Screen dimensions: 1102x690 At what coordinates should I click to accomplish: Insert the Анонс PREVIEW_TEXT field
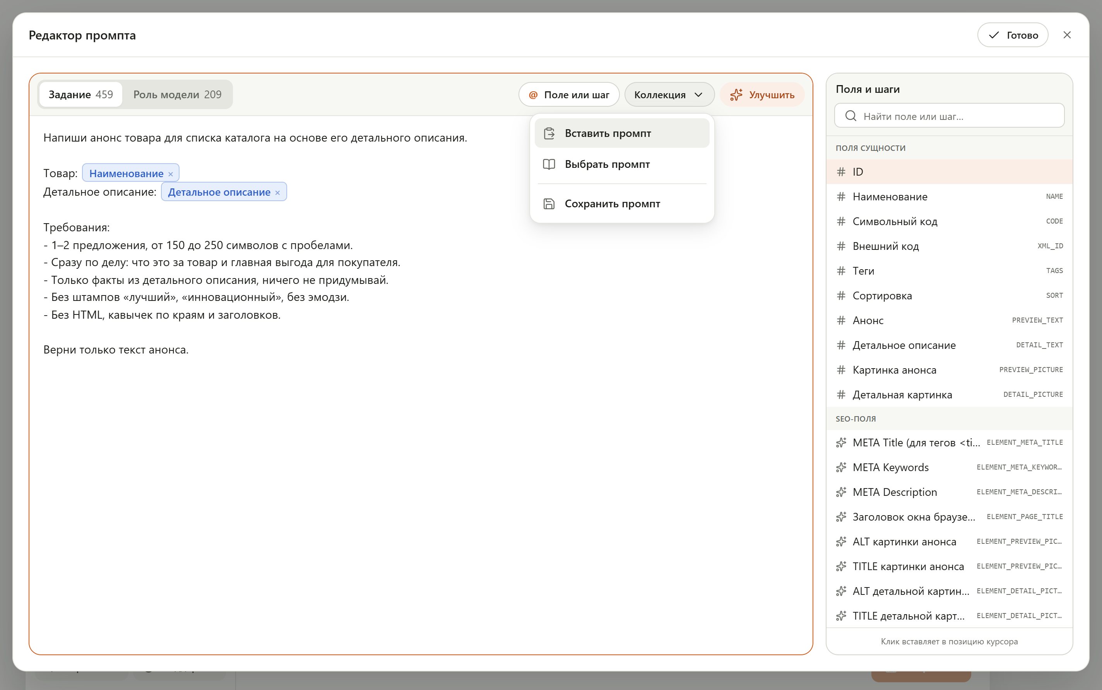click(949, 320)
